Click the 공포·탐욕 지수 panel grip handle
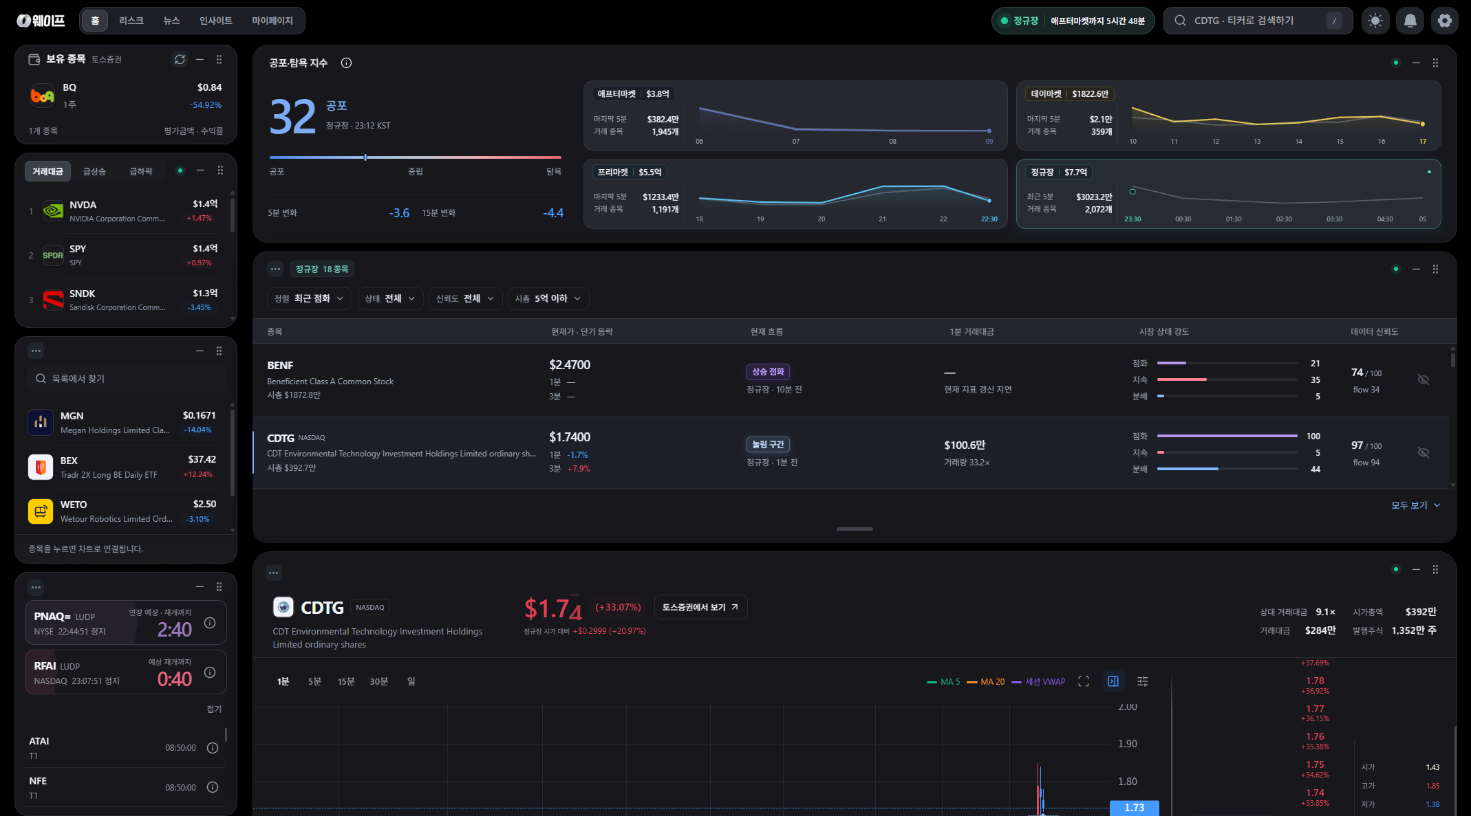Viewport: 1471px width, 816px height. (1435, 63)
